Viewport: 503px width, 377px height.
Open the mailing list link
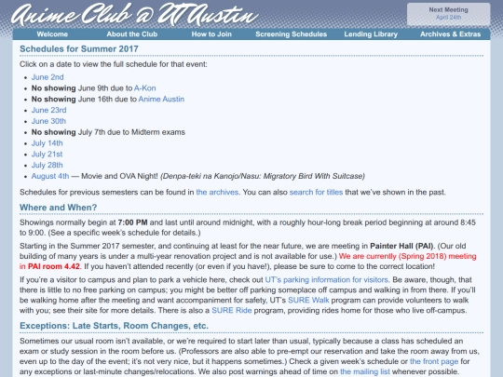365,371
